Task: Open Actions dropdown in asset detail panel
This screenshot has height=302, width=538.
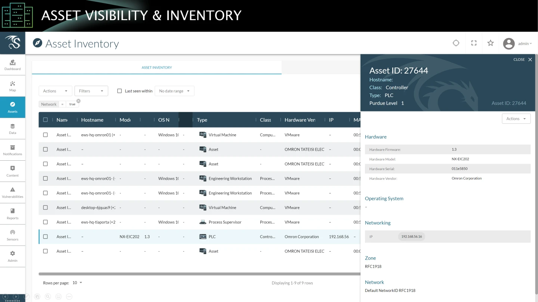Action: (x=516, y=119)
